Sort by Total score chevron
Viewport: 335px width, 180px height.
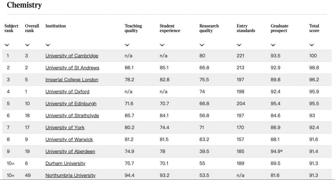[x=312, y=45]
